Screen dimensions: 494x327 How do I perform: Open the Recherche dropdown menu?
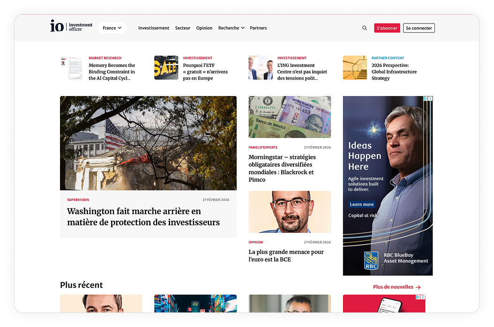point(231,28)
